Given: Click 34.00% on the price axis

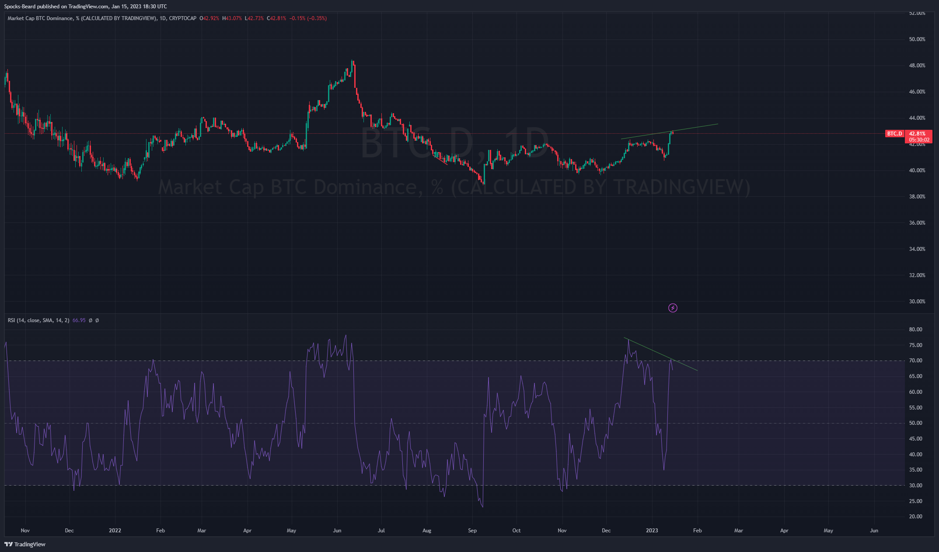Looking at the screenshot, I should tap(917, 249).
